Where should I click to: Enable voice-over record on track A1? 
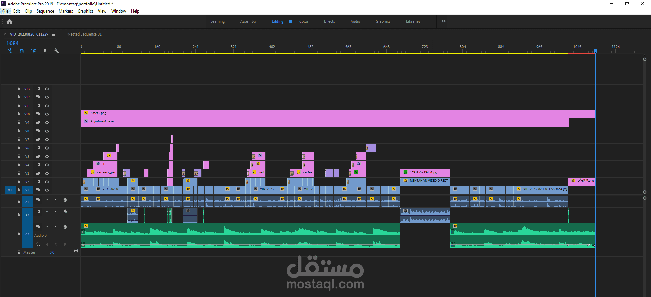tap(65, 200)
